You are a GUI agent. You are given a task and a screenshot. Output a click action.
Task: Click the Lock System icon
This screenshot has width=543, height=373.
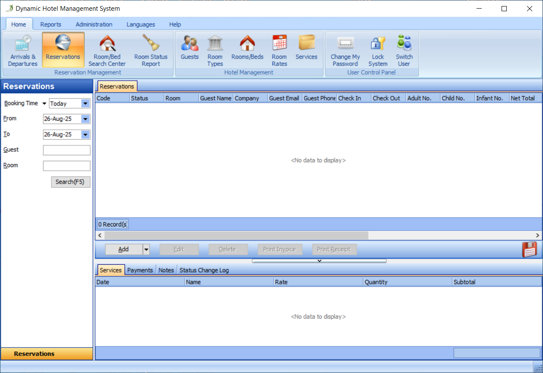[x=378, y=50]
